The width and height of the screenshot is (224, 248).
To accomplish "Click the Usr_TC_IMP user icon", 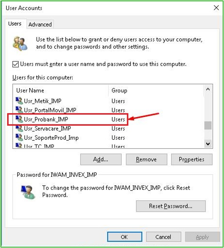I will coord(19,146).
